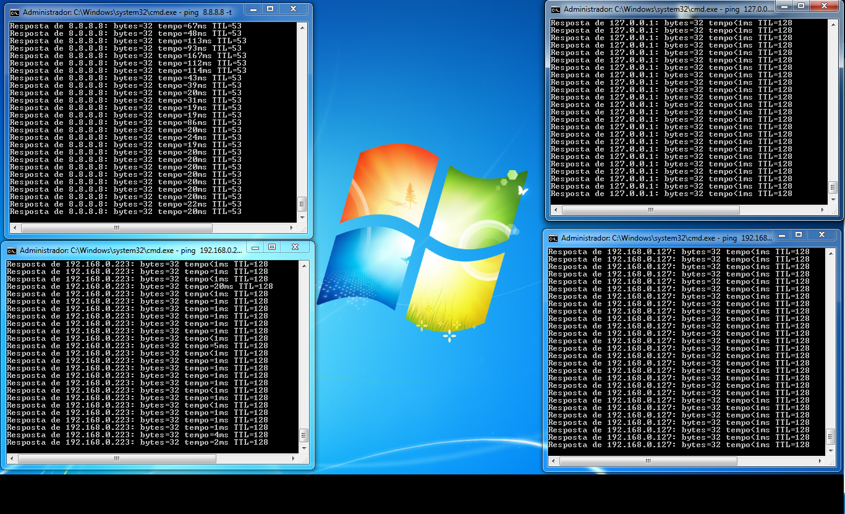Minimize the 8.8.8.8 ping window
Screen dimensions: 845x514
252,9
